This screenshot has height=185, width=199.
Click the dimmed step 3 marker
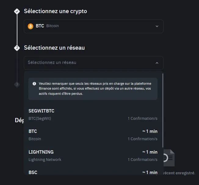point(17,84)
